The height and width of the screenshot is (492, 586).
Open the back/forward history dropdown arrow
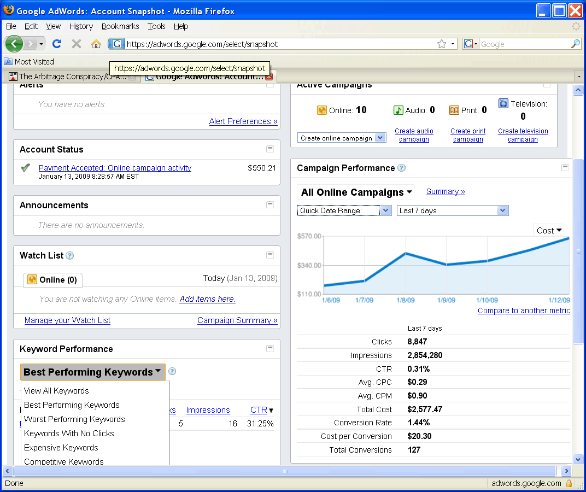pos(41,44)
